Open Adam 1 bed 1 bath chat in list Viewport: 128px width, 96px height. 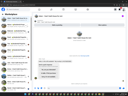click(15, 19)
